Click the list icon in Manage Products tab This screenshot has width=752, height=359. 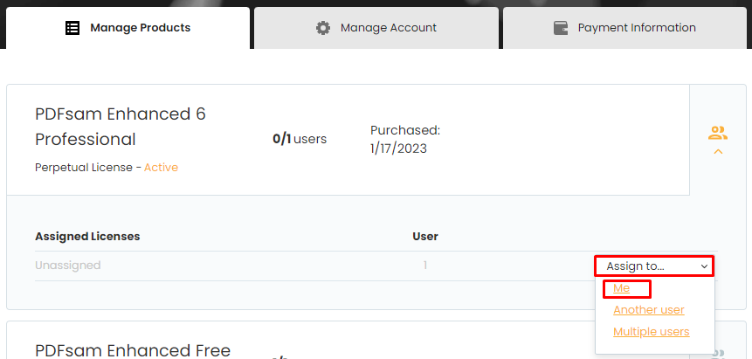[72, 28]
